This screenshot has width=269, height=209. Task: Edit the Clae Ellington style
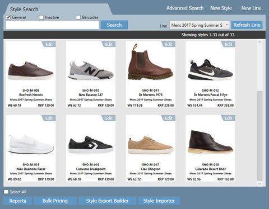[x=169, y=118]
